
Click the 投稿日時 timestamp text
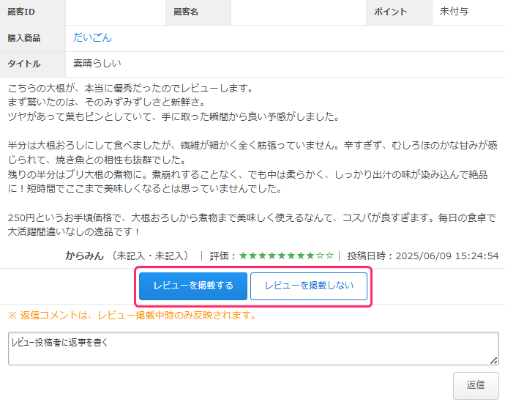coord(423,256)
